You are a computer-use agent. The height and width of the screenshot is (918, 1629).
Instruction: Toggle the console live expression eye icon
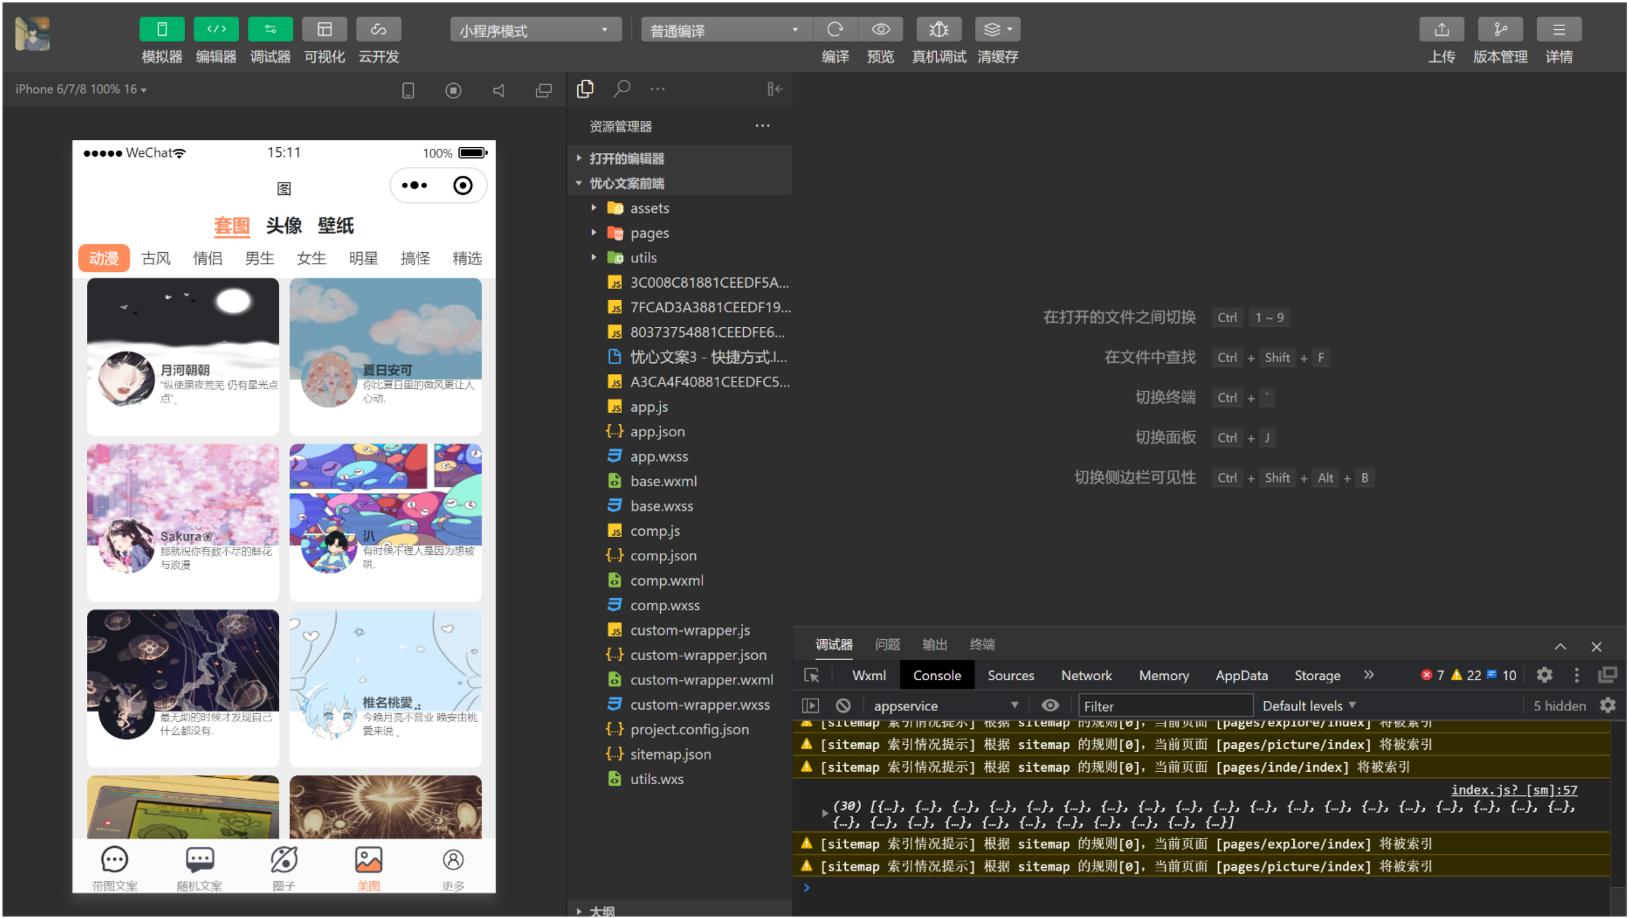[x=1050, y=706]
